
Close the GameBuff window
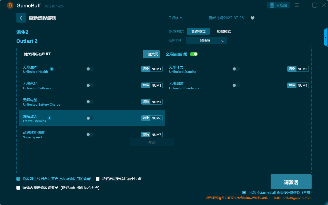(x=324, y=5)
